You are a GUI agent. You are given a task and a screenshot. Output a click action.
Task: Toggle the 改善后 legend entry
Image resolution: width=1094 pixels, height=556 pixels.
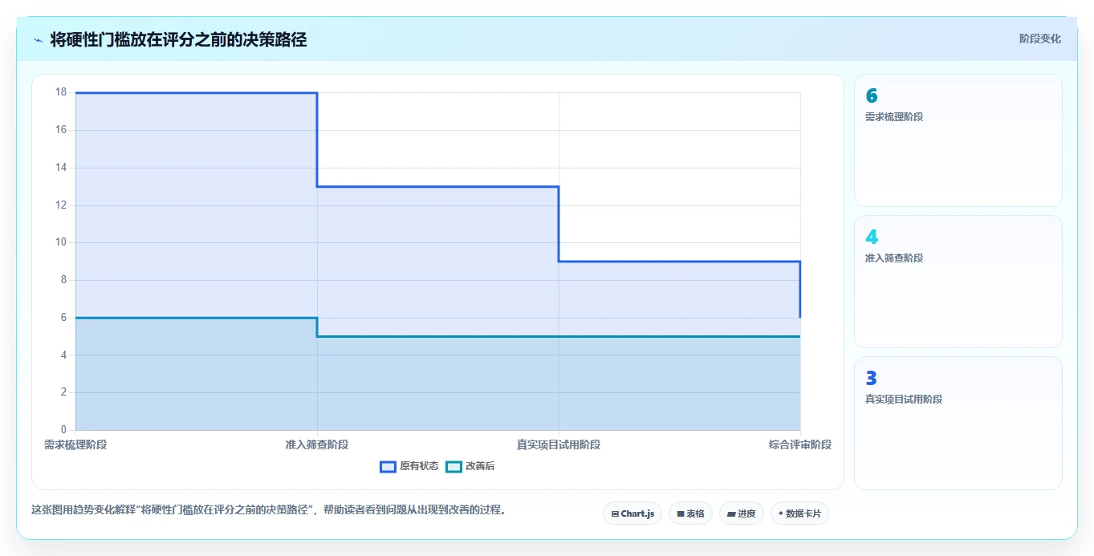pos(470,466)
